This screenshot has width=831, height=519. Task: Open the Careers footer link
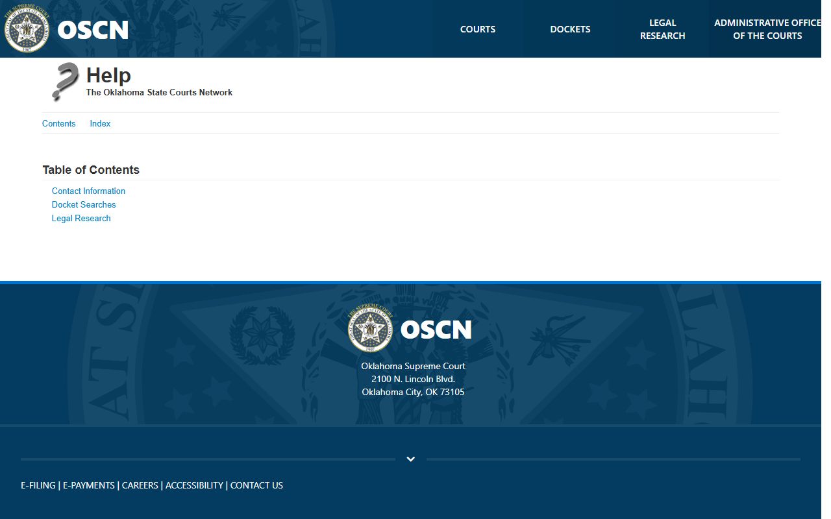(140, 485)
